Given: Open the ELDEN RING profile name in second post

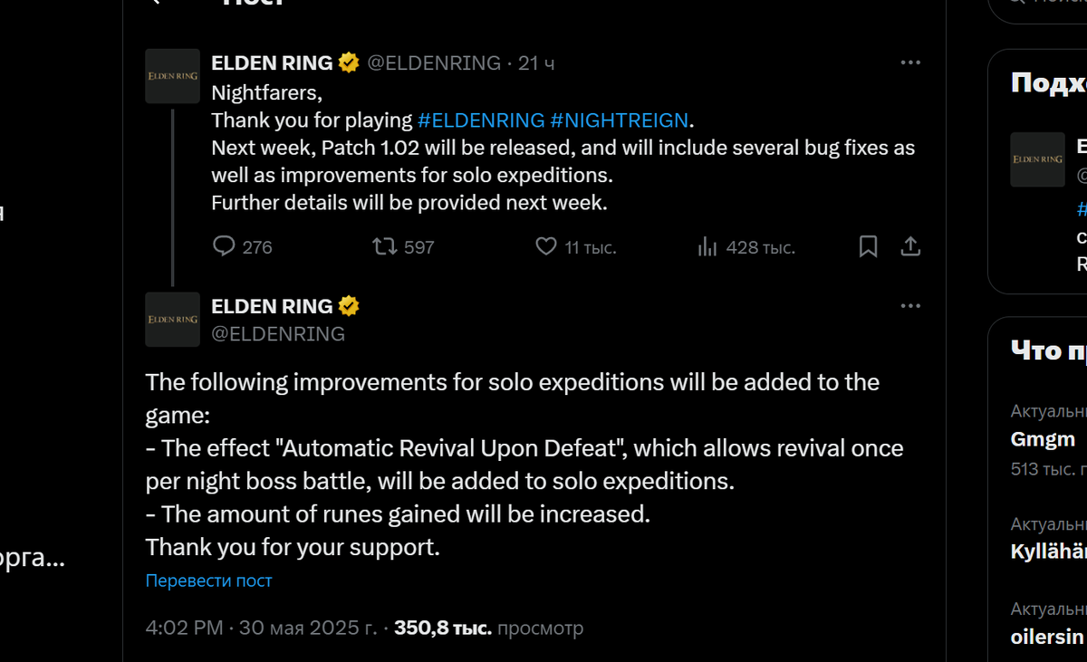Looking at the screenshot, I should (x=272, y=306).
